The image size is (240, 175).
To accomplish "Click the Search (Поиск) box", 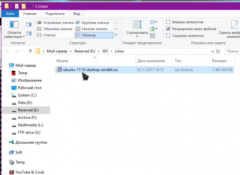I will pyautogui.click(x=232, y=51).
